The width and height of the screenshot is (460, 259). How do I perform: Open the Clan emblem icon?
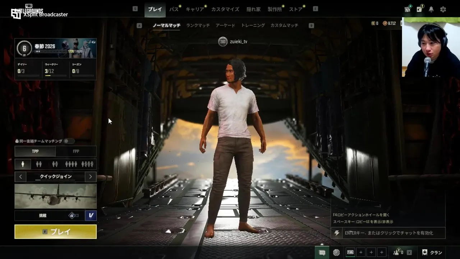(425, 253)
